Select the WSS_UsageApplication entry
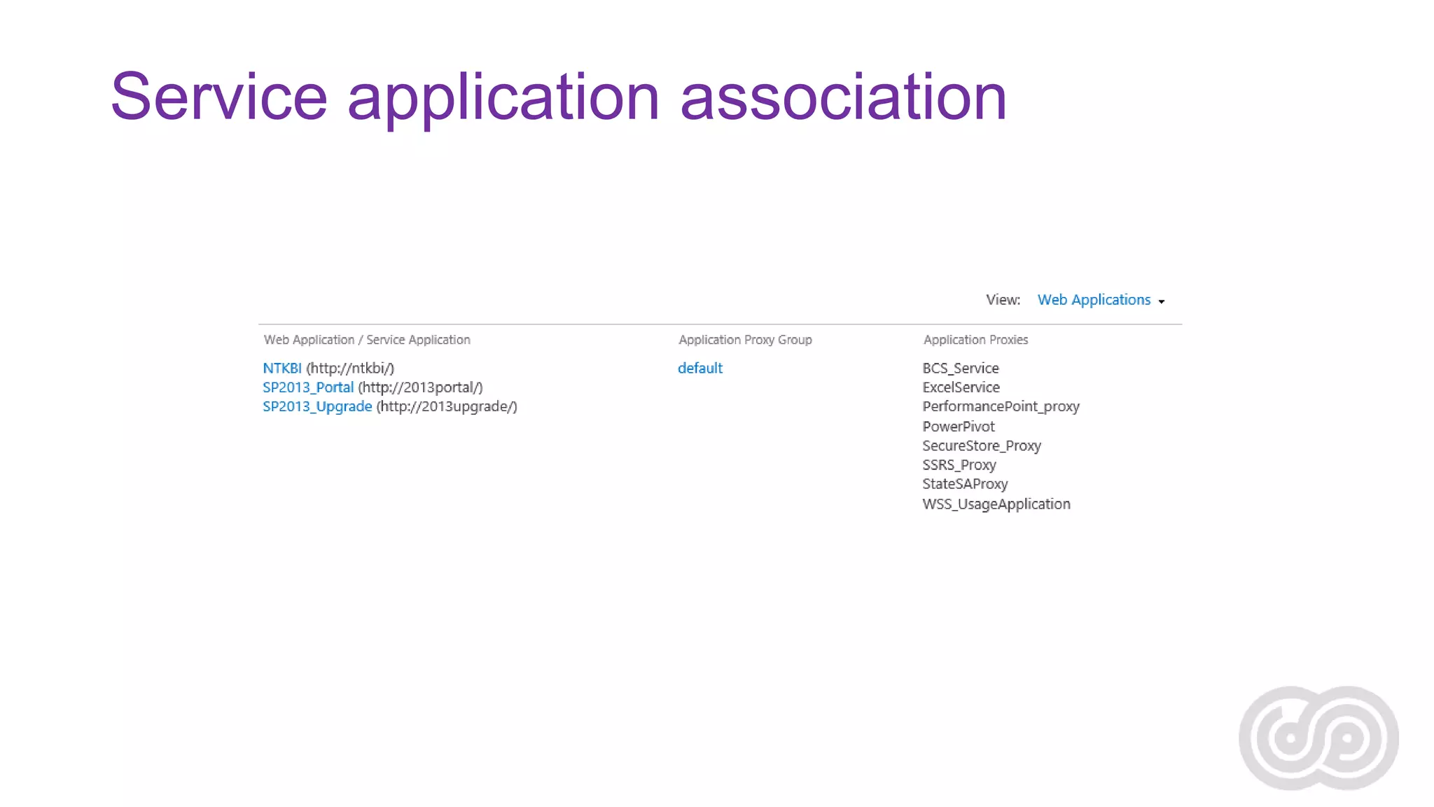 pos(996,504)
